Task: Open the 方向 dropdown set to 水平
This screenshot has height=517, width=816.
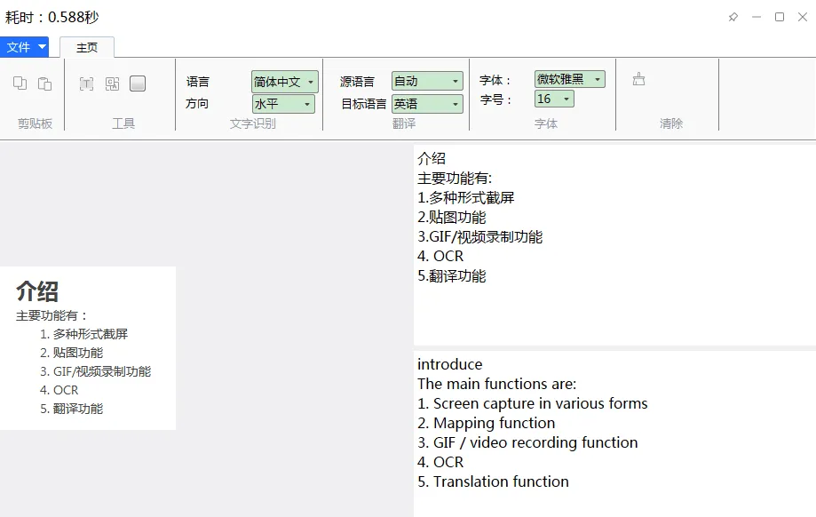Action: (282, 104)
